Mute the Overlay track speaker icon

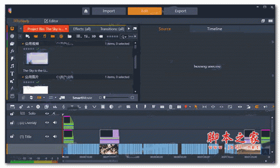coord(55,122)
